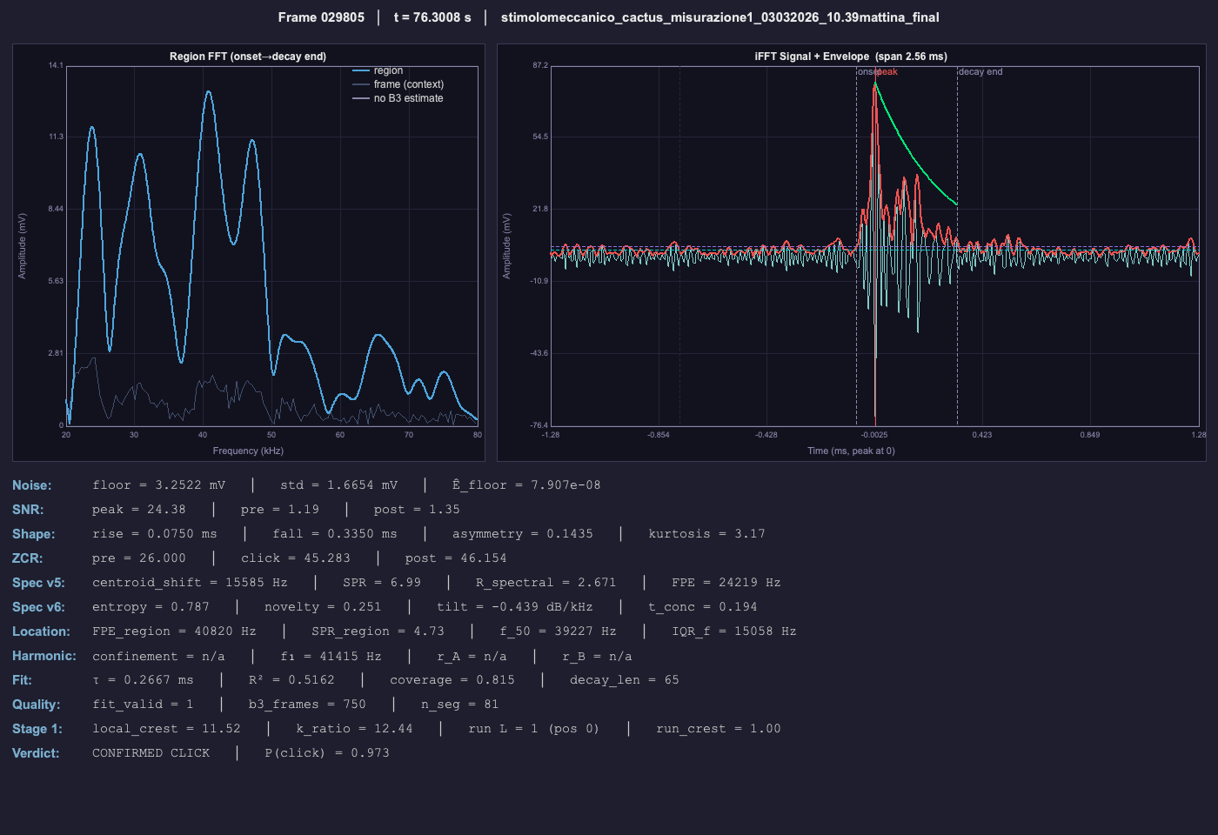The image size is (1218, 835).
Task: Click the 'Stage 1:' row label
Action: point(37,729)
